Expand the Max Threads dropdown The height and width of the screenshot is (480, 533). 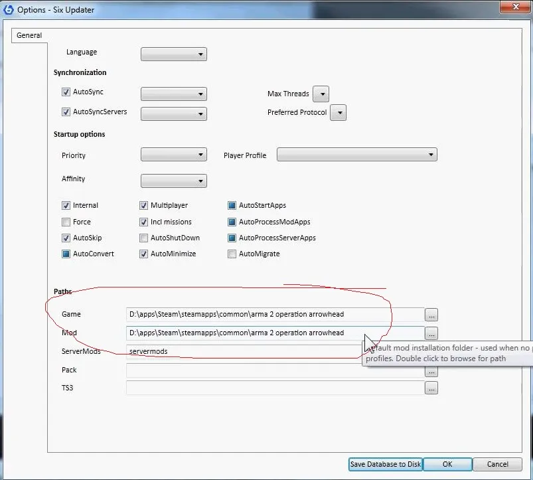[321, 94]
